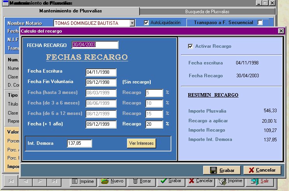Click the Recargo 15 percent field
Viewport: 289px width, 191px height.
[x=154, y=114]
